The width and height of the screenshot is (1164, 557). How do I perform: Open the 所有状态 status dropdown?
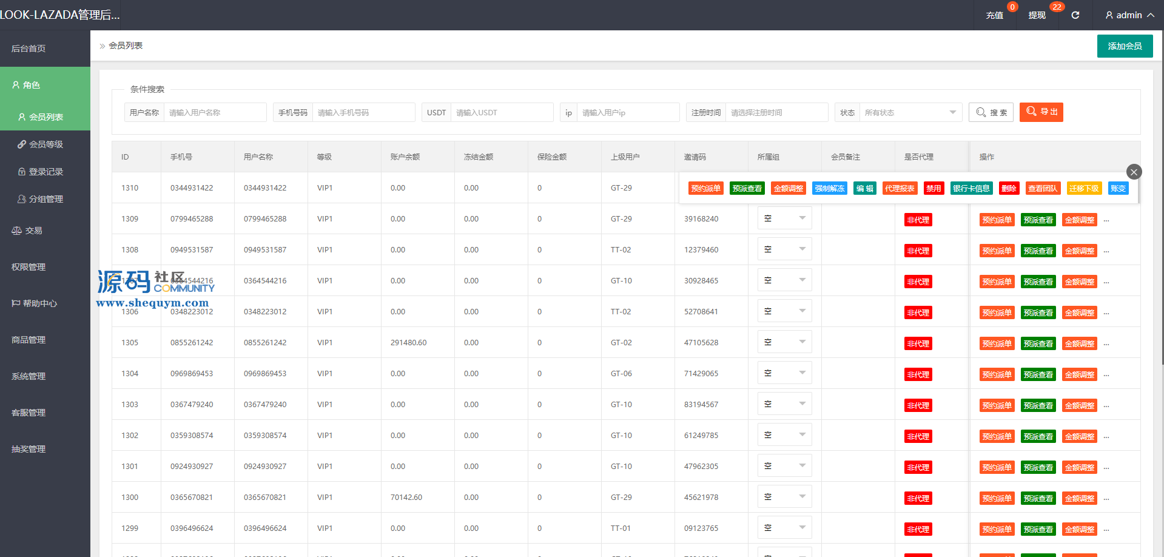[x=910, y=112]
